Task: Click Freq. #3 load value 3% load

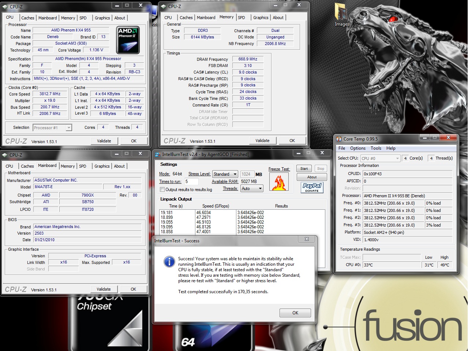Action: (439, 225)
